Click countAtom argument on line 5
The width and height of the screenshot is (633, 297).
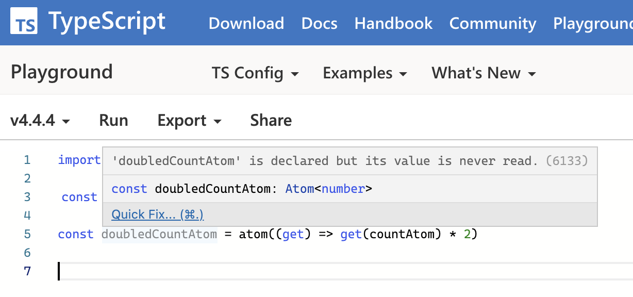pyautogui.click(x=402, y=234)
